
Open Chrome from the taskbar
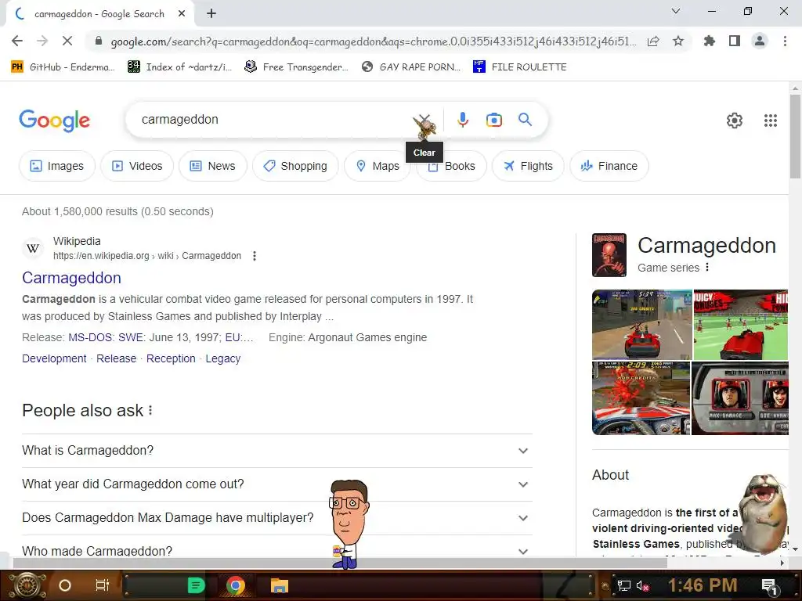[235, 585]
